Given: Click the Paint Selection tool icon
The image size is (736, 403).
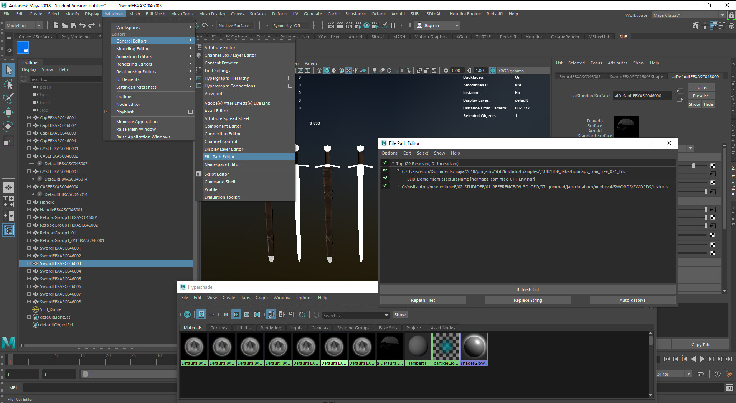Looking at the screenshot, I should pos(8,98).
